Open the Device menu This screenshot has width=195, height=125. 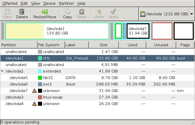click(x=49, y=3)
